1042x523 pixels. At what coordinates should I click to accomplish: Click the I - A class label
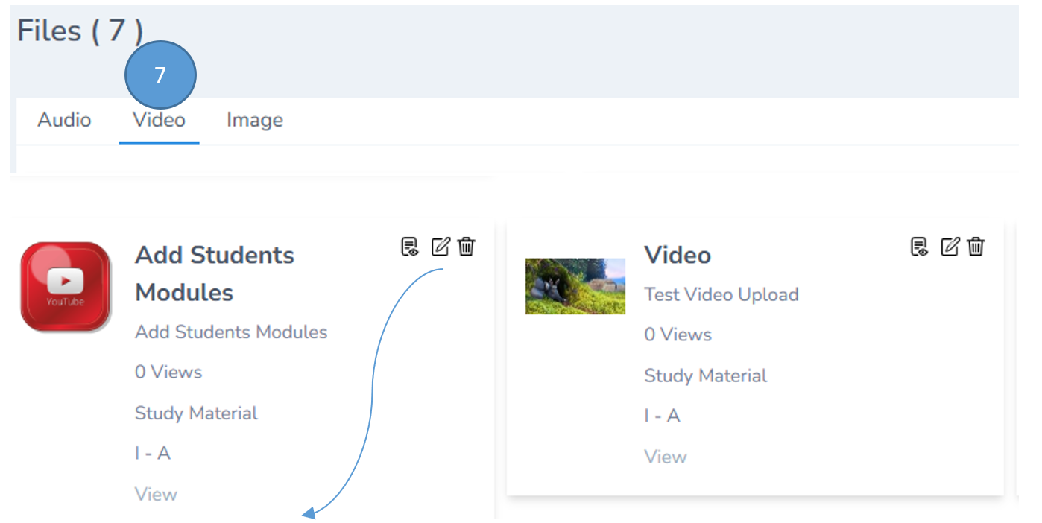(x=152, y=453)
